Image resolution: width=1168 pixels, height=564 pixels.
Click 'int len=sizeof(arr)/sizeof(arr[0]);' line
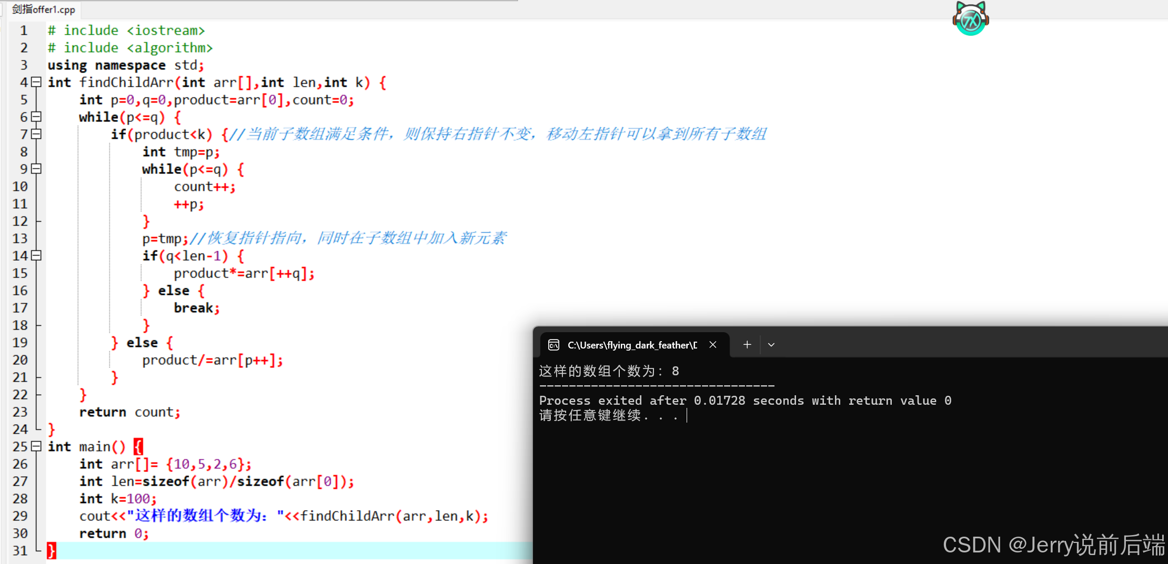[217, 481]
